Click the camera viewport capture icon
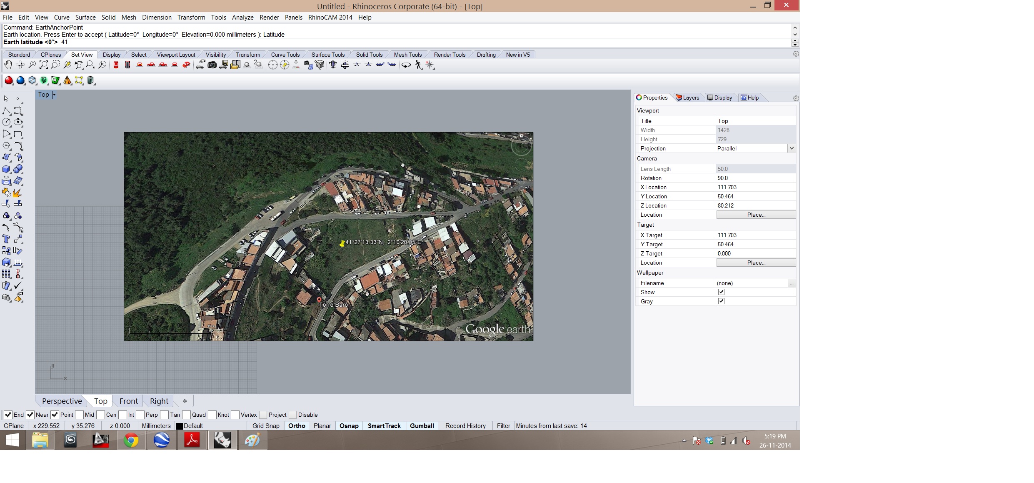 pyautogui.click(x=212, y=65)
